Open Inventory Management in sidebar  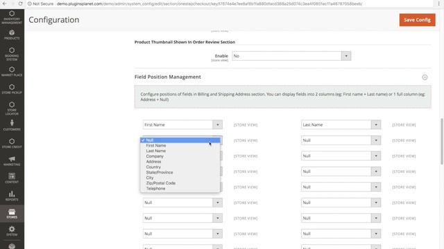(12, 17)
